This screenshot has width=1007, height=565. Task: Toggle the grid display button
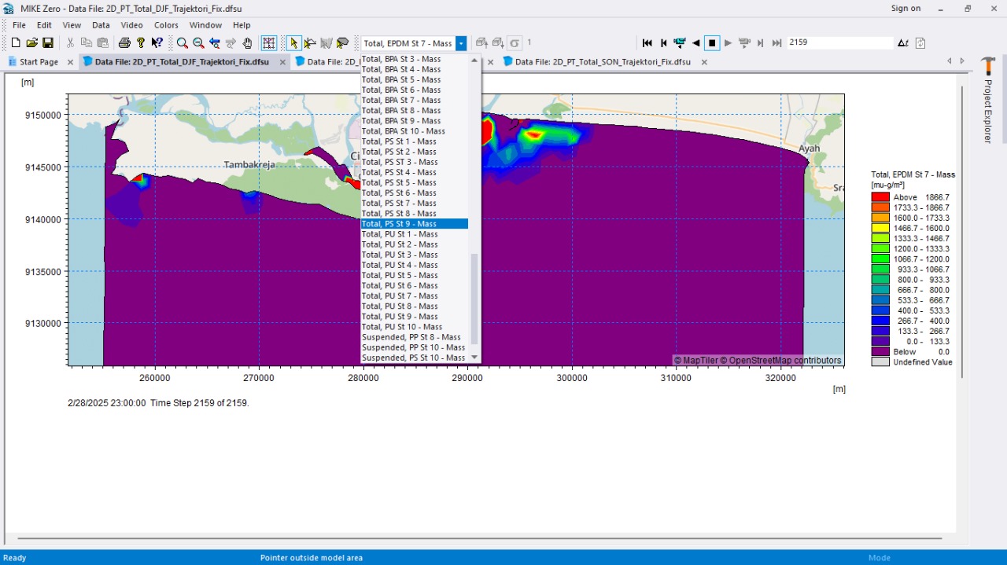click(269, 43)
